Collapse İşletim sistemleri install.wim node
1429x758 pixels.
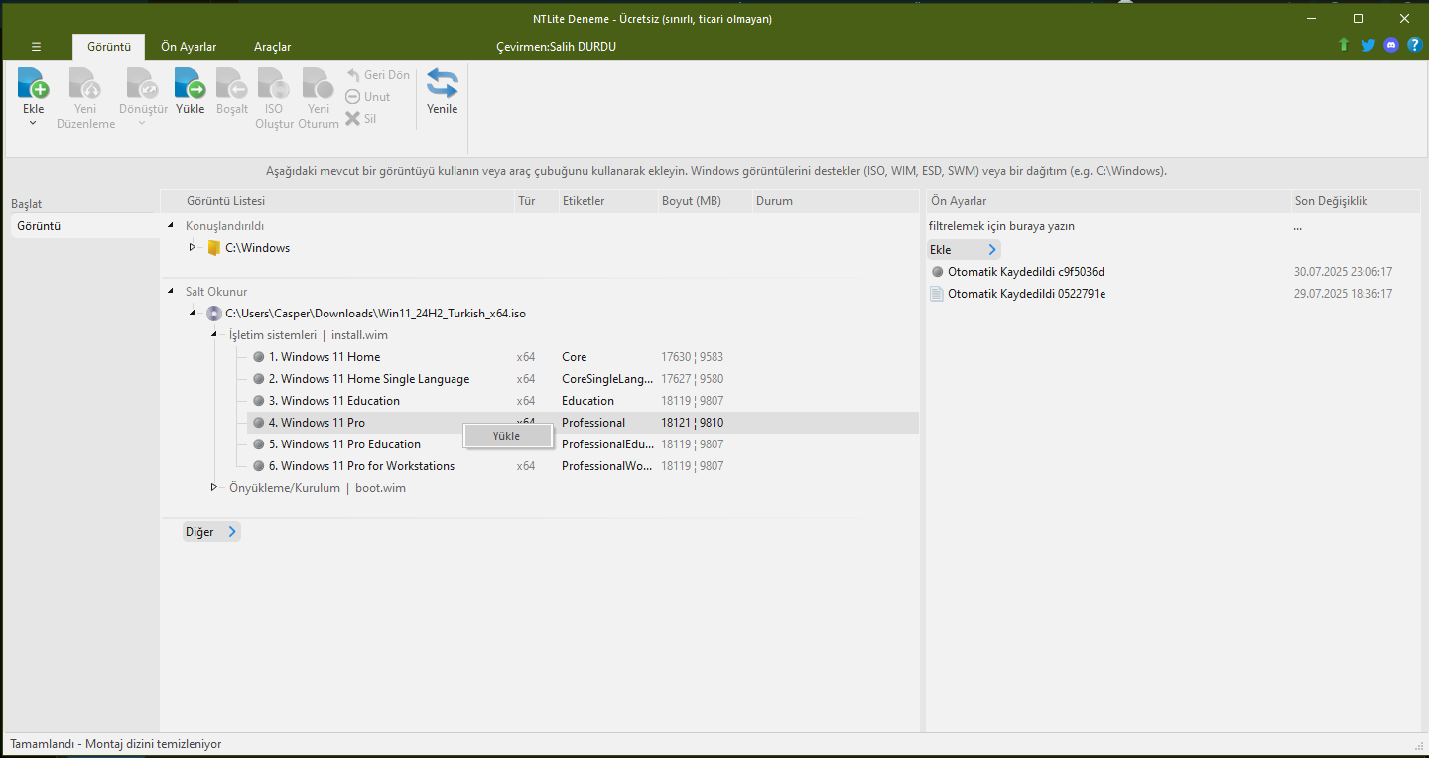point(213,335)
